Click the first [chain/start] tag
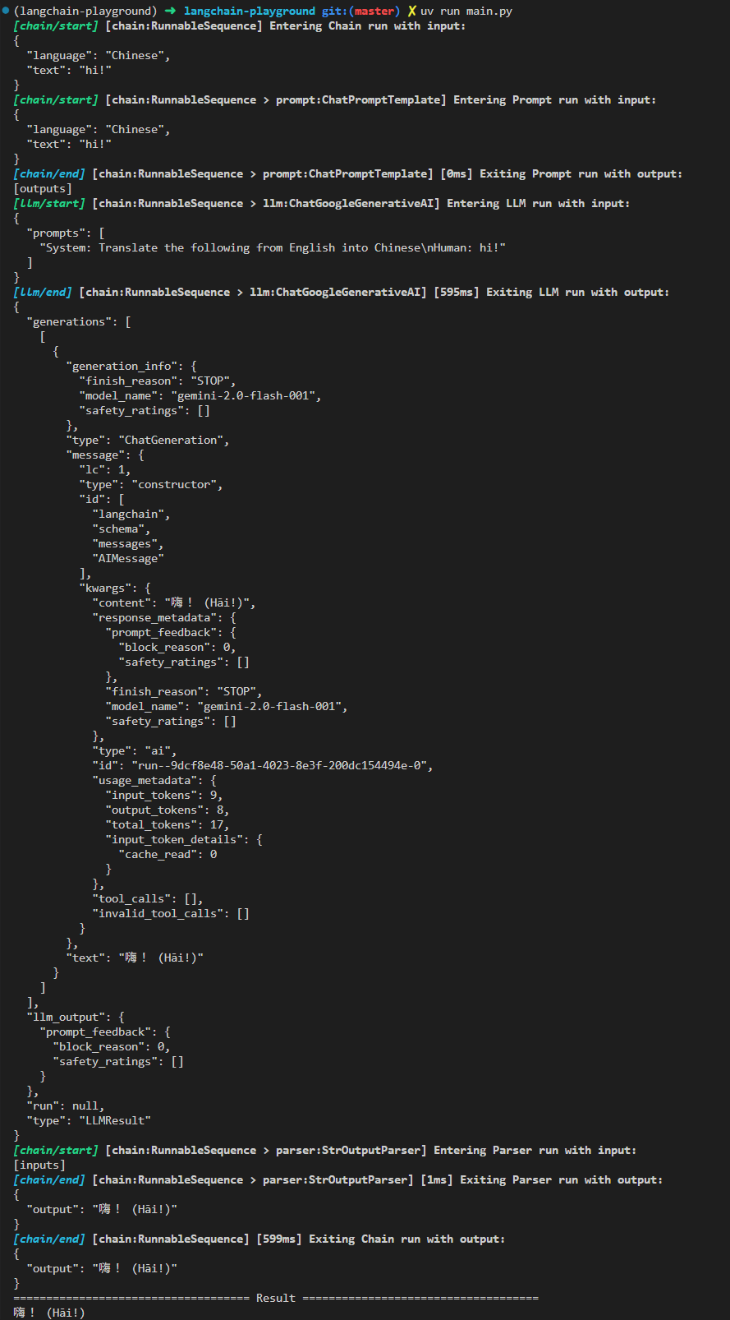This screenshot has width=730, height=1320. click(x=56, y=26)
